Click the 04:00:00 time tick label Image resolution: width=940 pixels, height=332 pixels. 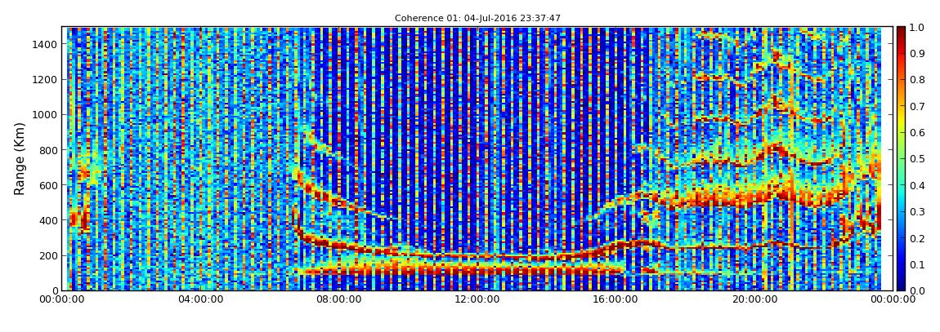199,299
